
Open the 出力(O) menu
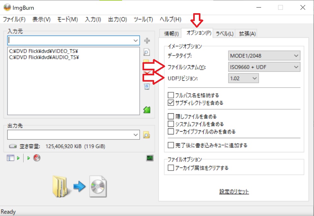click(118, 19)
